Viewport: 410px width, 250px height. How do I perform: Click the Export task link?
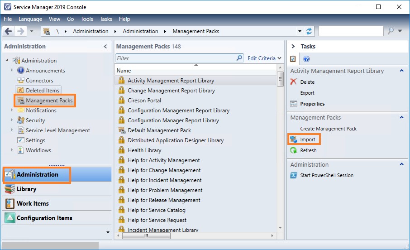(x=307, y=93)
